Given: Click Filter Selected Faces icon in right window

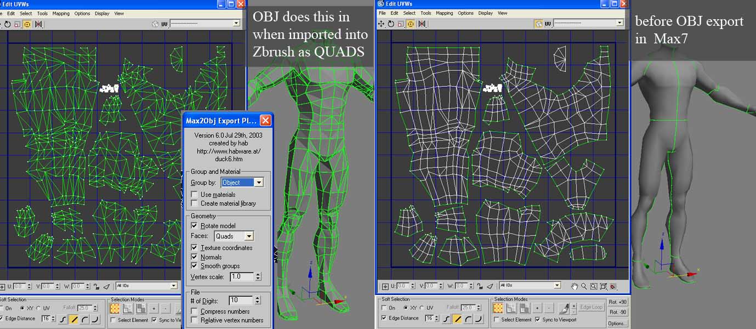Looking at the screenshot, I should click(490, 286).
